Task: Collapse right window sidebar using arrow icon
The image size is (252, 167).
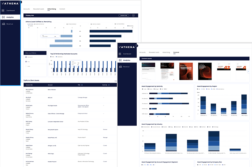Action: point(137,46)
